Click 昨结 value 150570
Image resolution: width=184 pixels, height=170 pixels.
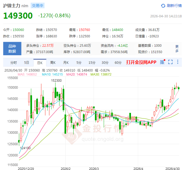(51, 30)
